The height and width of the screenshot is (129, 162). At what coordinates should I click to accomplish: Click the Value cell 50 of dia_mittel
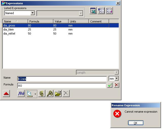point(55,34)
